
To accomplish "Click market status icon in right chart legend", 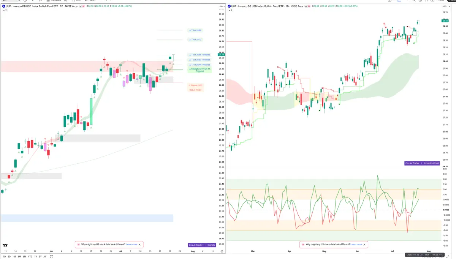I will coord(307,6).
